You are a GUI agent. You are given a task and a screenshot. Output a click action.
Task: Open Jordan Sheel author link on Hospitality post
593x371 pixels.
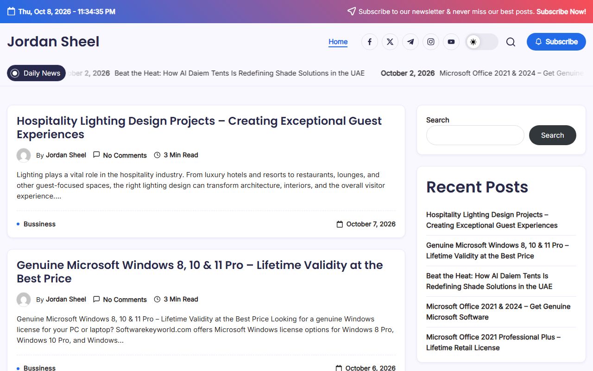[66, 155]
